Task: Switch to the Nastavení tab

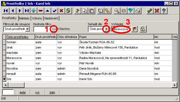Action: (51, 18)
